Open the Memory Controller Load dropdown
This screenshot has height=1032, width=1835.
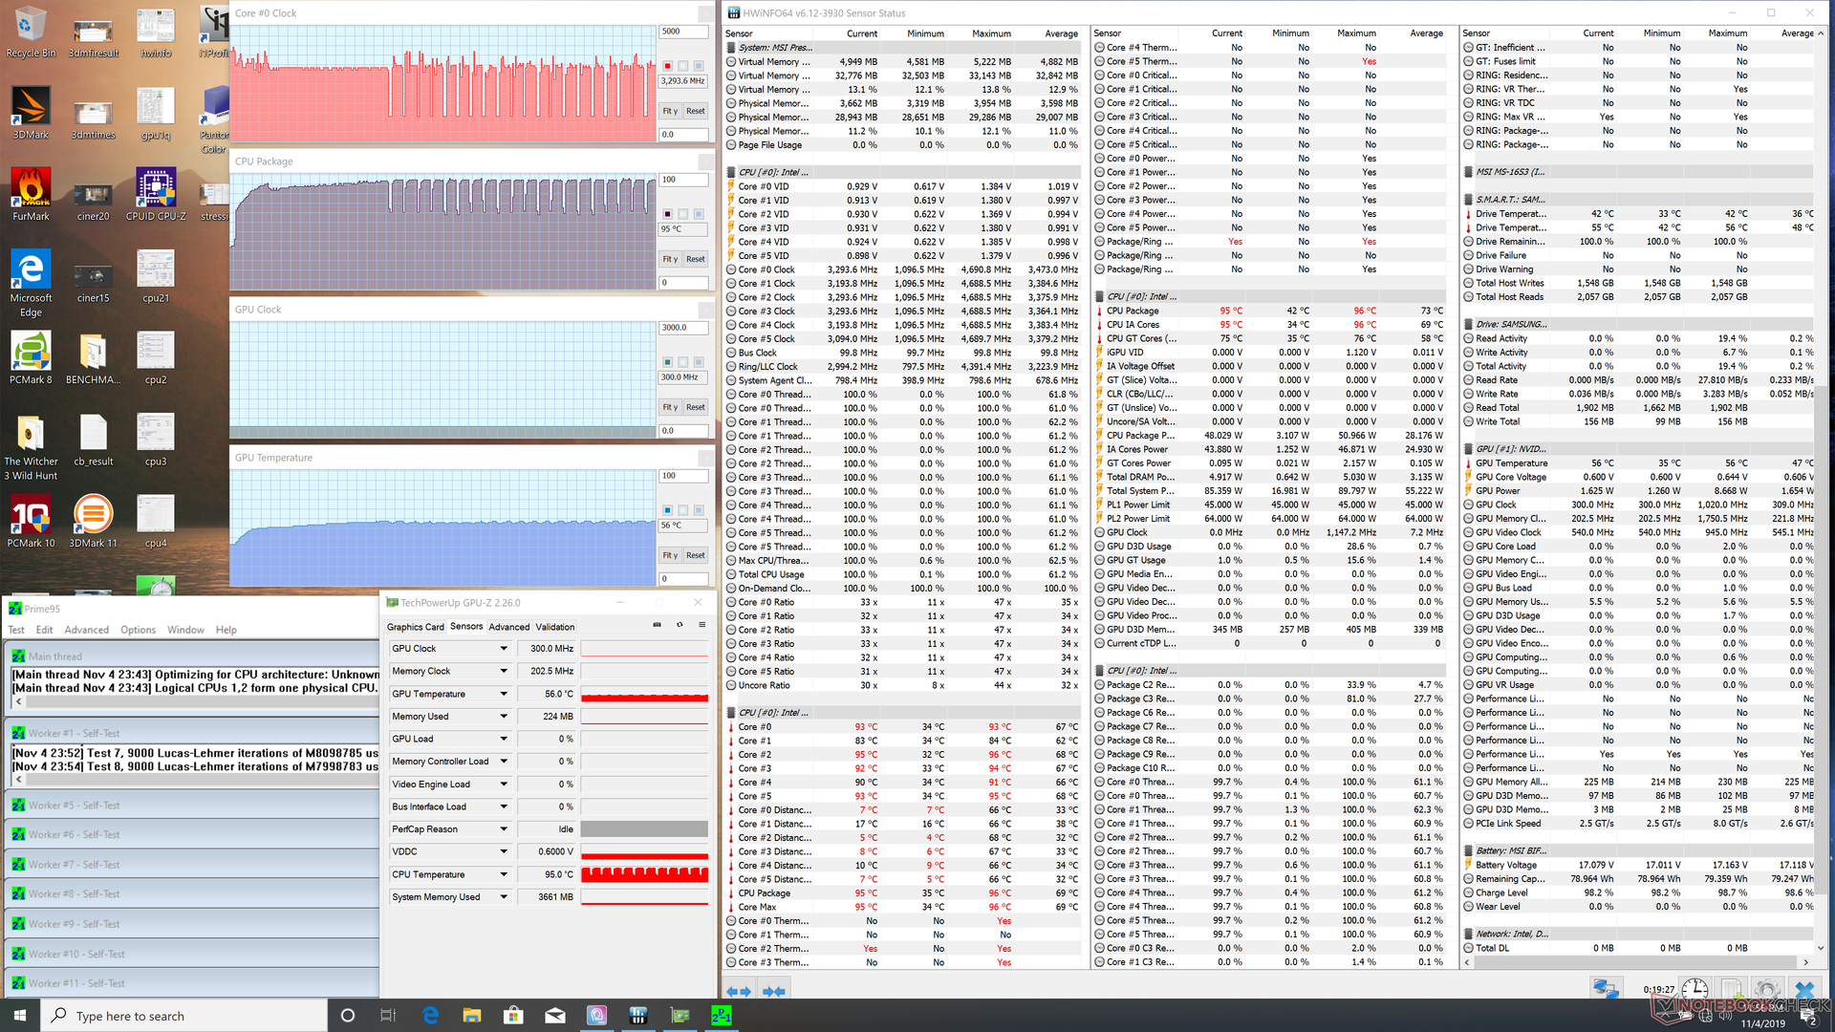[504, 762]
